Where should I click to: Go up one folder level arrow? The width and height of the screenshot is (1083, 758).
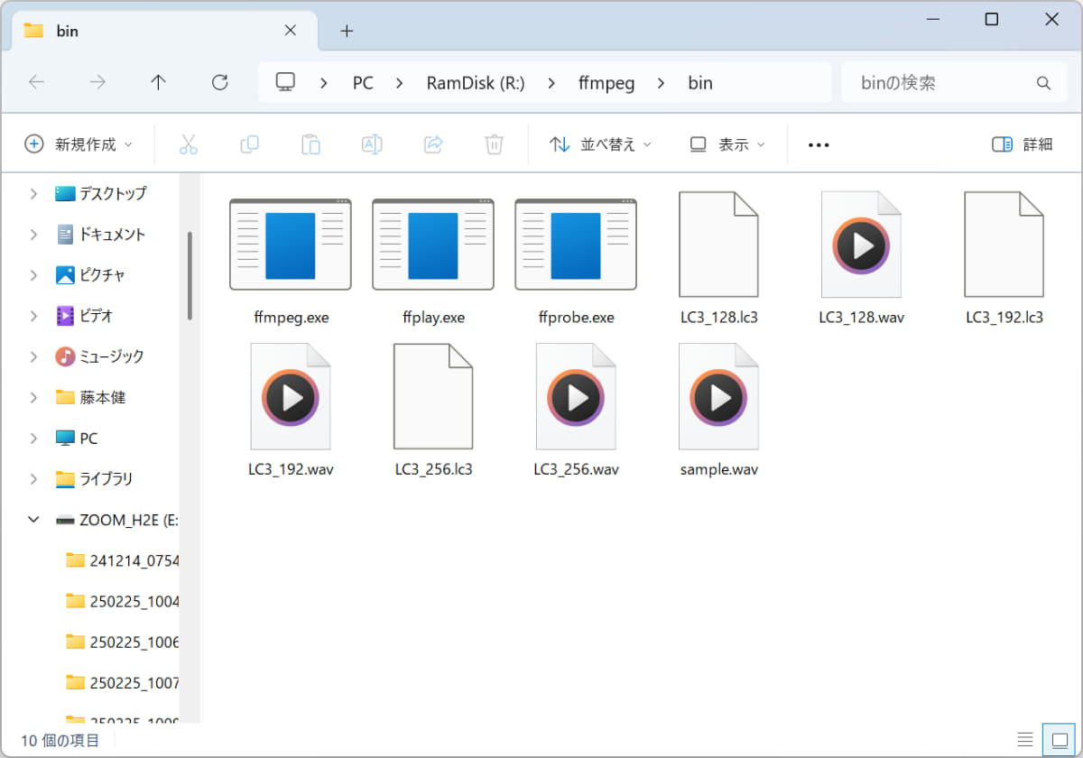(x=159, y=83)
